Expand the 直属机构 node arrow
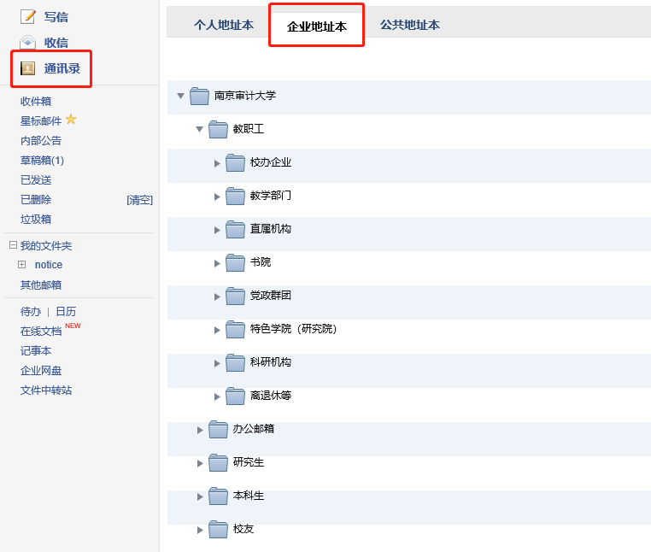Image resolution: width=651 pixels, height=552 pixels. 217,230
